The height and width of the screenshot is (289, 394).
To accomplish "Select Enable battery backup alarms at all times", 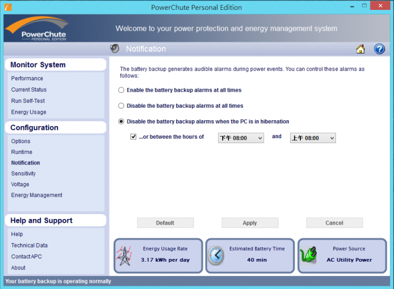I will pos(121,90).
